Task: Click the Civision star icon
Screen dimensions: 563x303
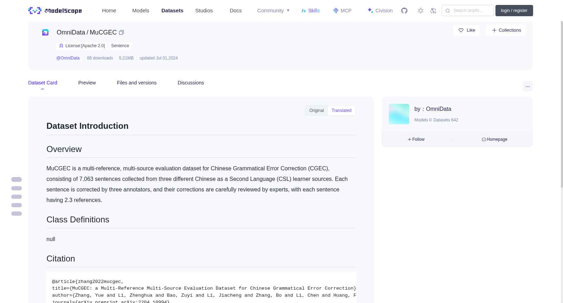Action: pyautogui.click(x=370, y=11)
